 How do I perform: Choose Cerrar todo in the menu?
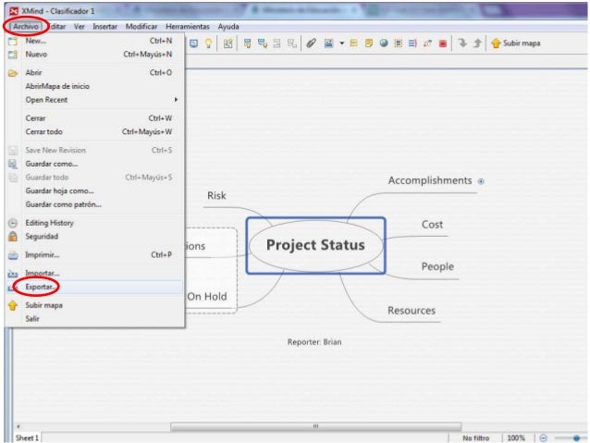pos(94,131)
